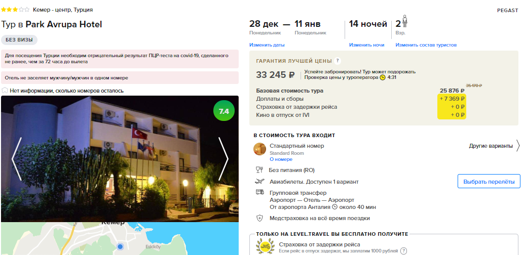Click the standard room thumbnail icon
Viewport: 524px width, 255px height.
259,149
